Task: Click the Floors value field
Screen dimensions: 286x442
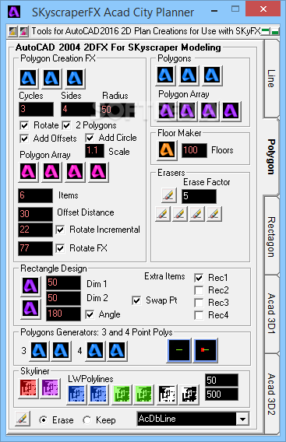Action: click(x=194, y=150)
